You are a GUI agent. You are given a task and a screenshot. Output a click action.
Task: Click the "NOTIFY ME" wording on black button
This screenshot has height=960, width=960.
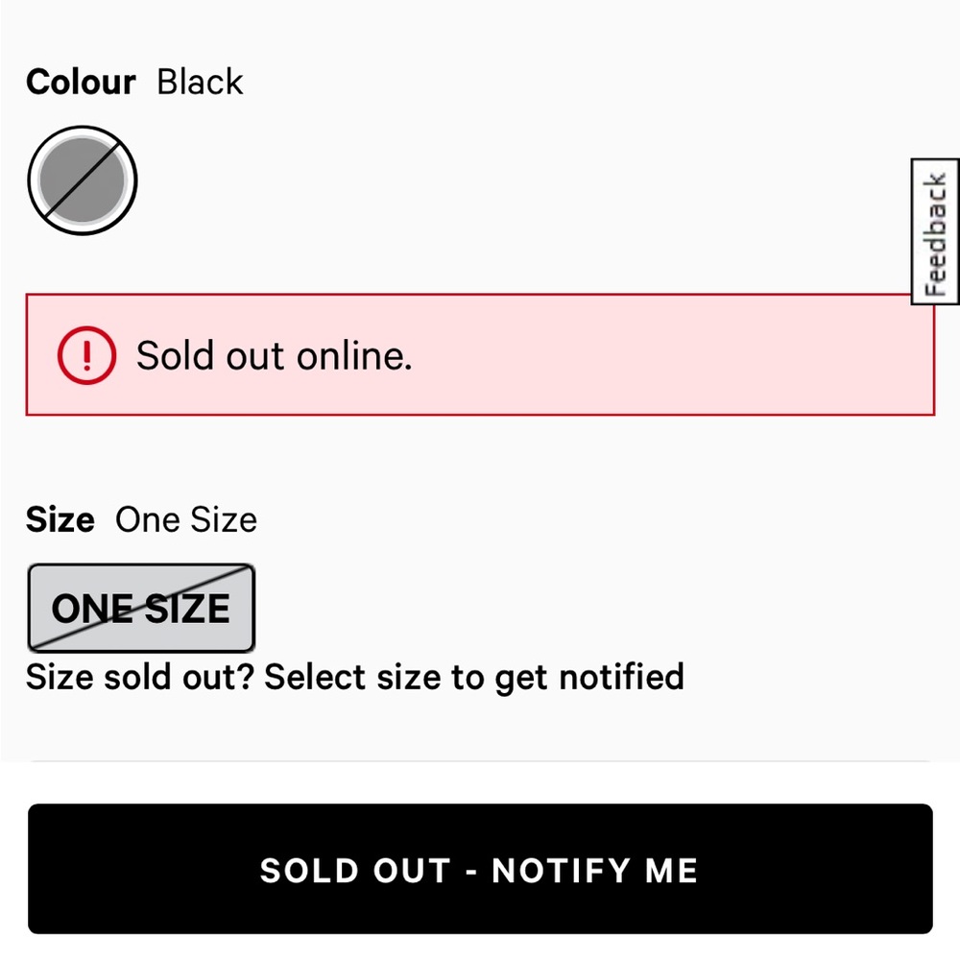tap(594, 870)
